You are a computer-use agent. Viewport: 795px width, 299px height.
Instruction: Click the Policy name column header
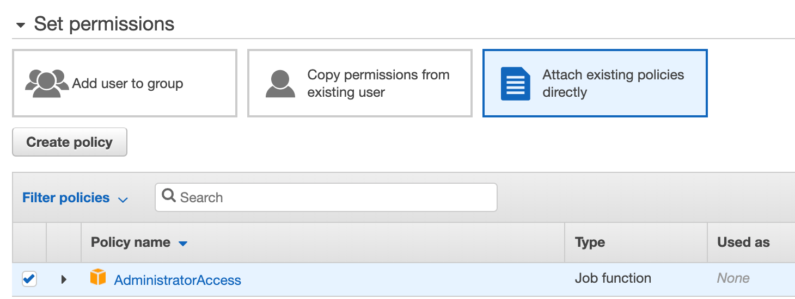tap(131, 242)
